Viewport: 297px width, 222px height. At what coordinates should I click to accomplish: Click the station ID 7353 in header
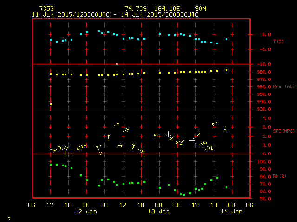45,9
